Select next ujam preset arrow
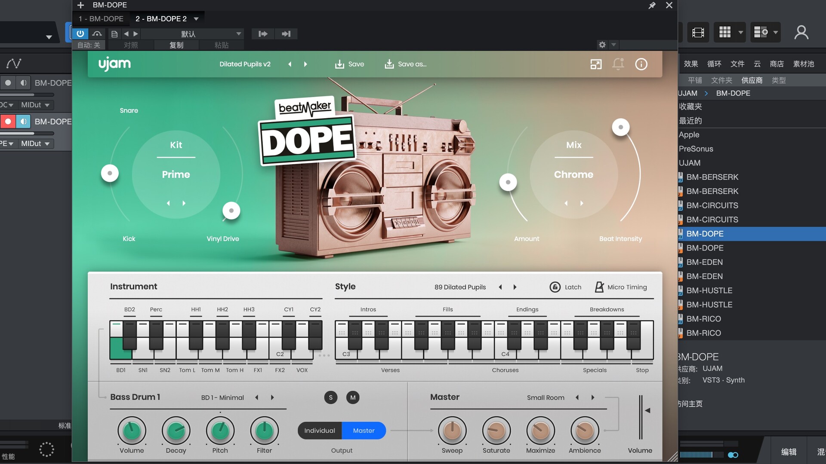Viewport: 826px width, 464px height. 305,64
